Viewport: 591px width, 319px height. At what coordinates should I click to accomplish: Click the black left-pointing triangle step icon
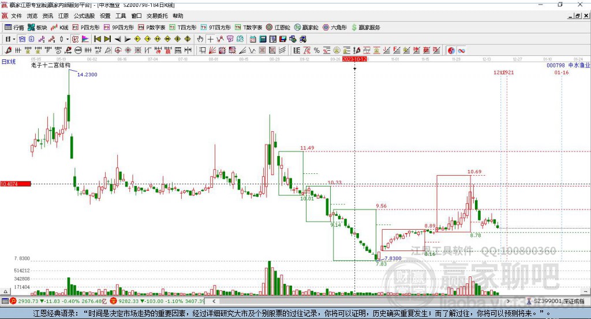point(117,39)
